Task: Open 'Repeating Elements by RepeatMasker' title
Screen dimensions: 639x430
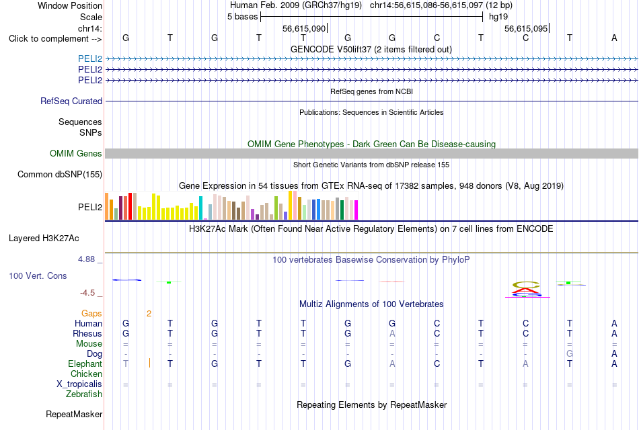Action: (371, 405)
